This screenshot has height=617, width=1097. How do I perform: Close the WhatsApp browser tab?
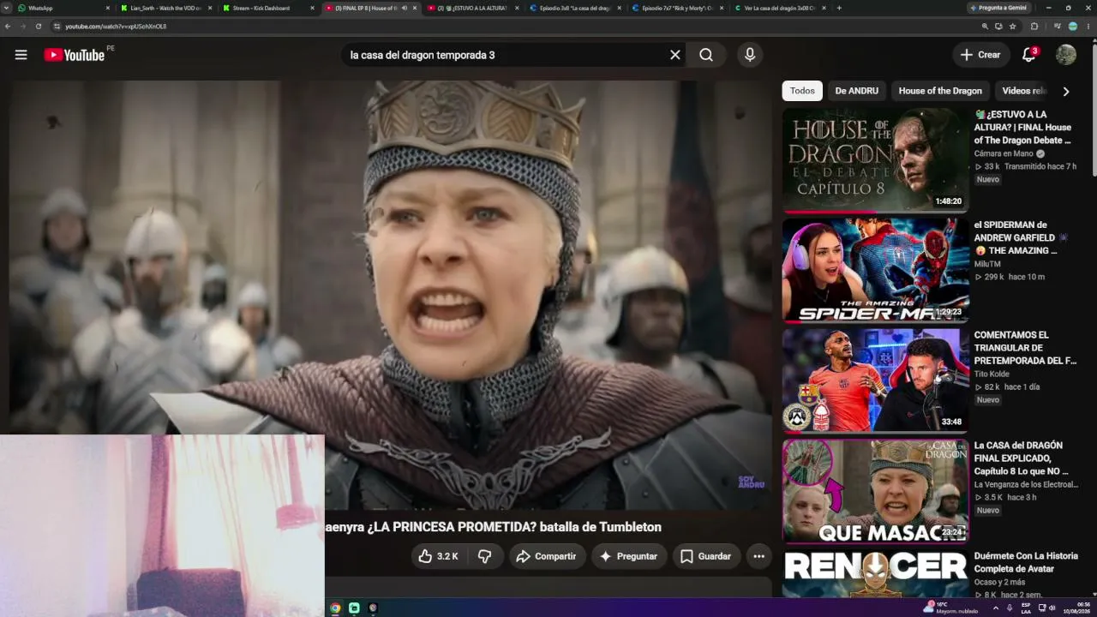coord(108,8)
